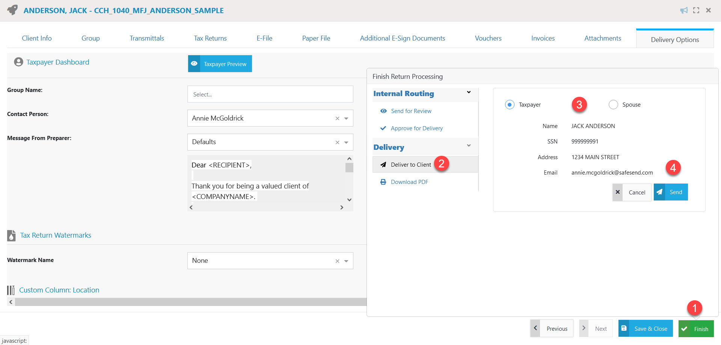Click the fullscreen expand icon in the header
Screen dimensions: 721x345
click(x=696, y=10)
